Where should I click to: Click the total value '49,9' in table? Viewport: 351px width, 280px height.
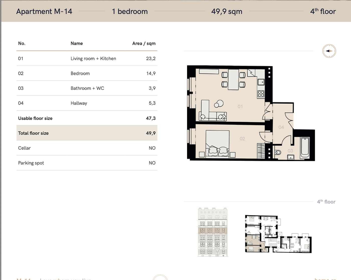coord(151,133)
